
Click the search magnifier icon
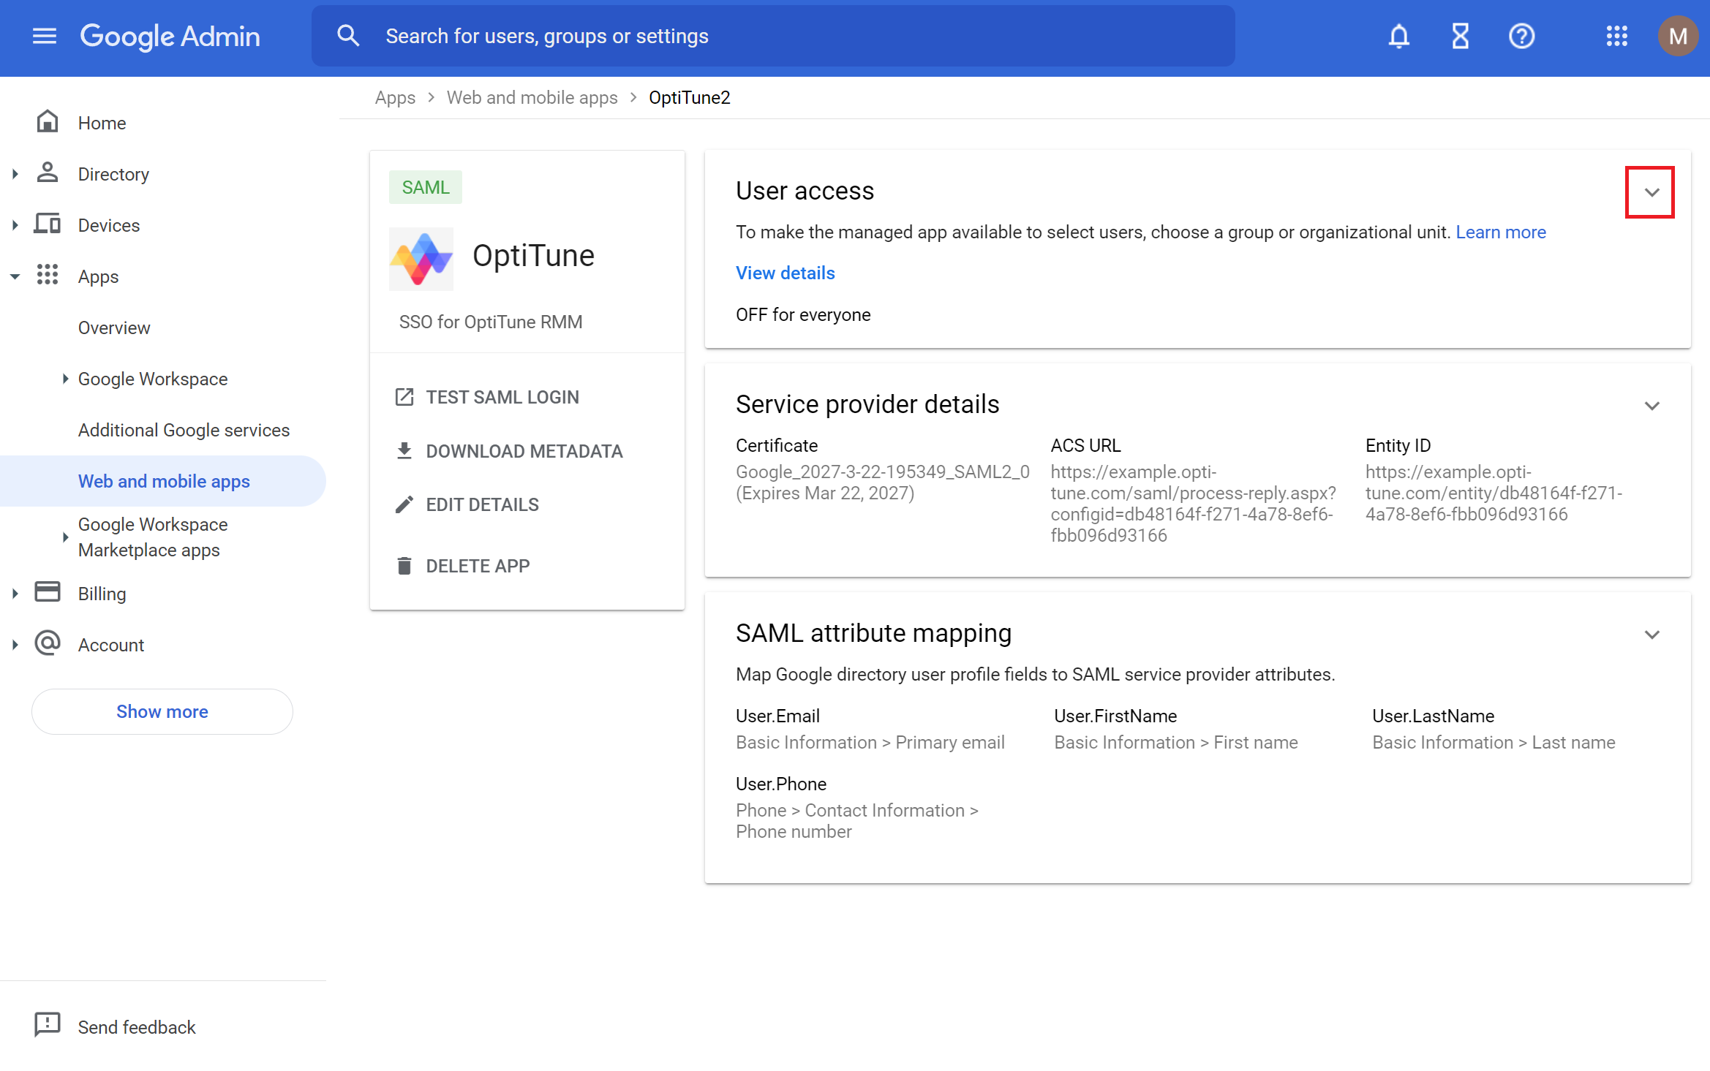pos(348,36)
